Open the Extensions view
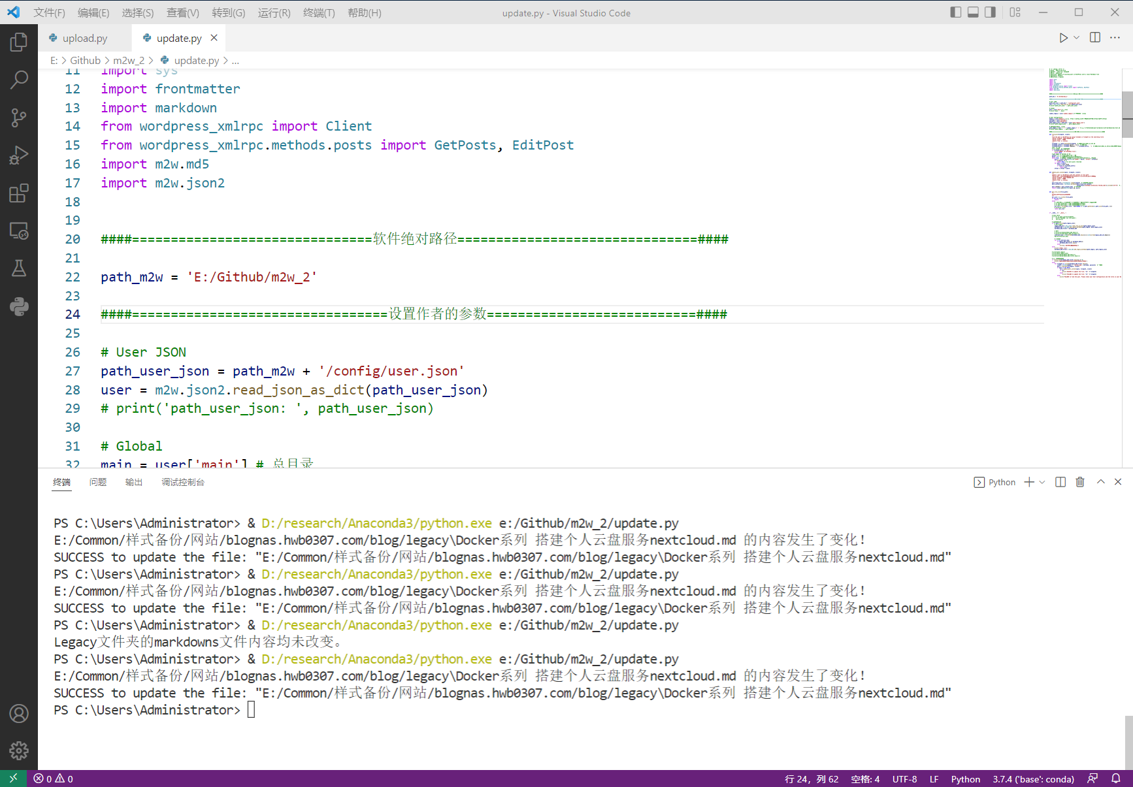This screenshot has width=1133, height=787. point(19,193)
